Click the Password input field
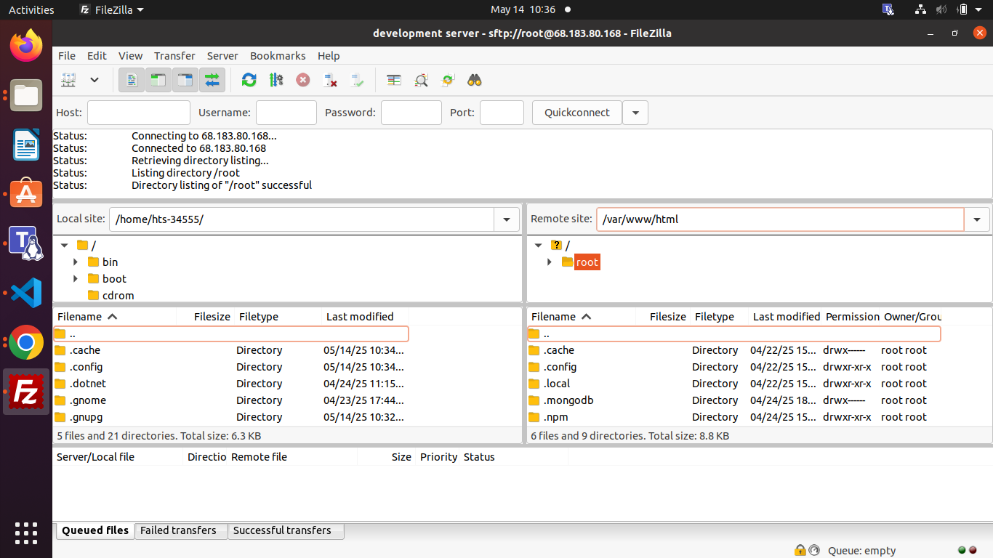 click(x=411, y=113)
